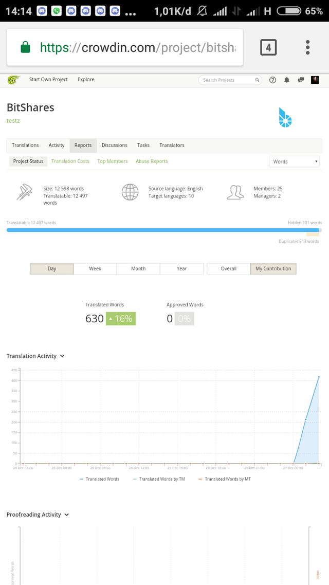Viewport: 329px width, 585px height.
Task: Click the grey 0% approved badge
Action: pyautogui.click(x=184, y=319)
